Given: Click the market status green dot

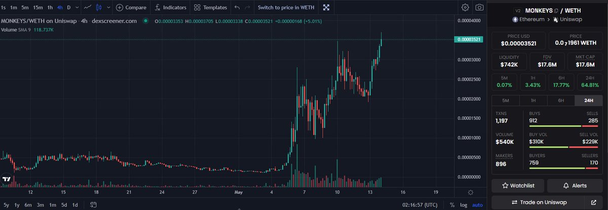Looking at the screenshot, I should [x=145, y=21].
